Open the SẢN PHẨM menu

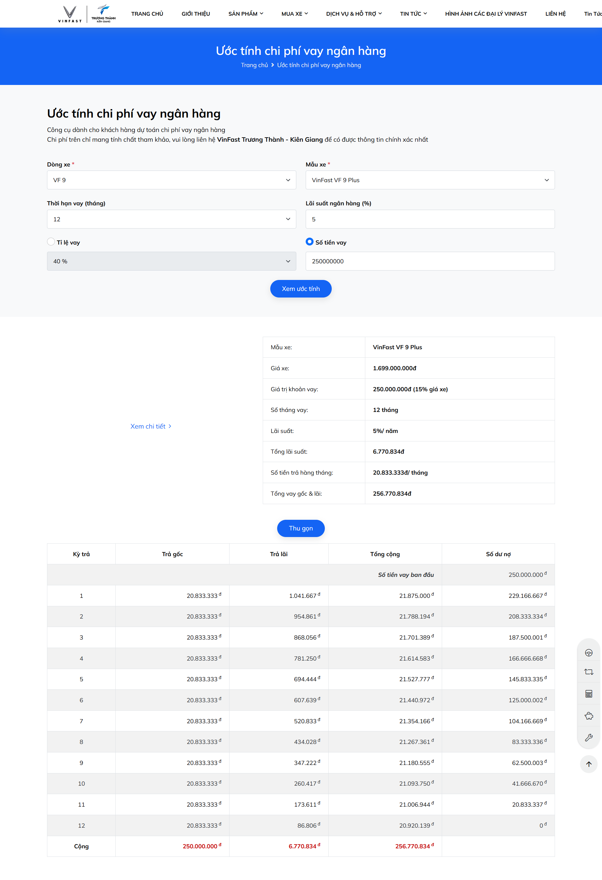click(245, 14)
